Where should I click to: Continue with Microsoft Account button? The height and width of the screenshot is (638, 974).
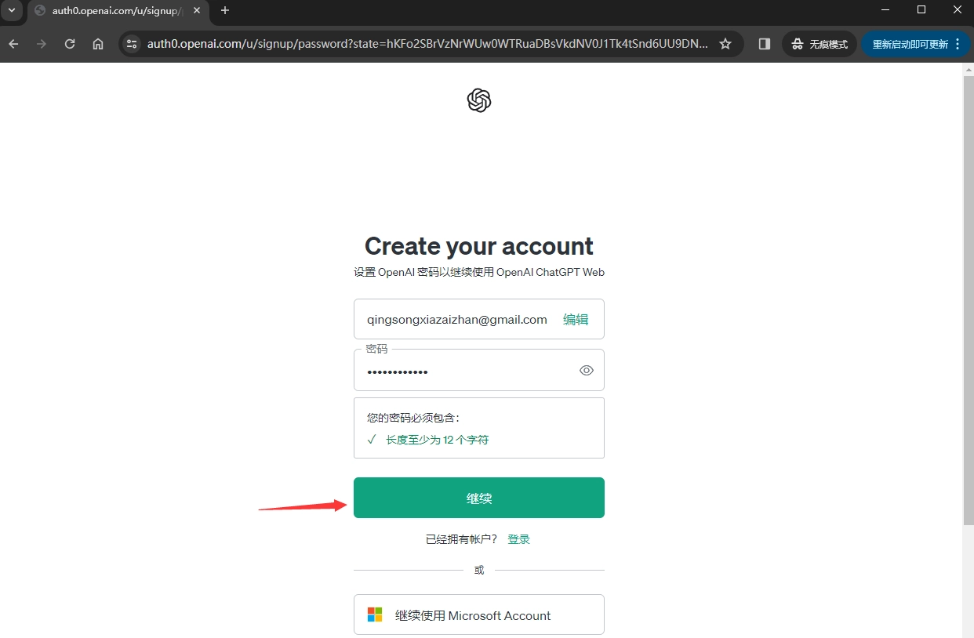[478, 615]
